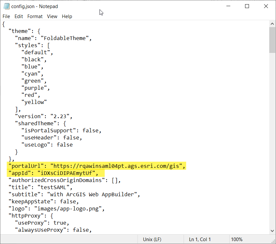
Task: Click the "appId" line with iDXsCiDIPAEmytUf
Action: [53, 173]
